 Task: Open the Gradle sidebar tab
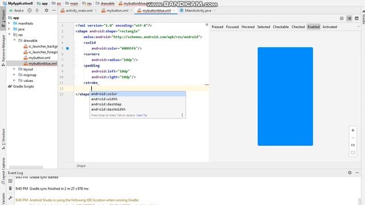tap(363, 18)
